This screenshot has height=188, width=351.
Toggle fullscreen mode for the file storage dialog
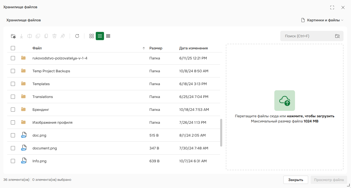click(x=332, y=7)
